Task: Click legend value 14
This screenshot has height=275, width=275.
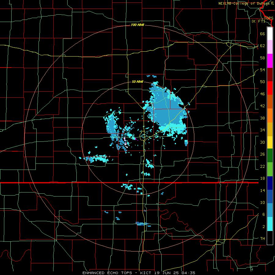Action: tap(262, 190)
